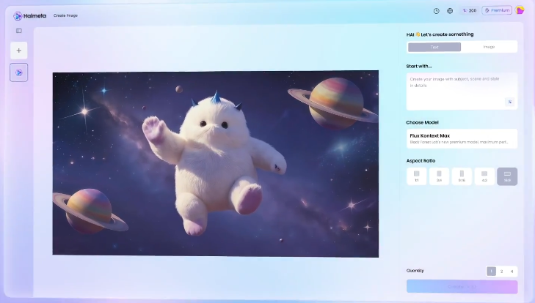Select the 16:9 aspect ratio
Screen dimensions: 535x303
coord(507,176)
